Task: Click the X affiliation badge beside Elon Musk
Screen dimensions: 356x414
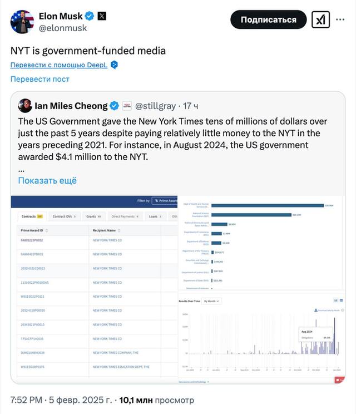Action: coord(102,16)
